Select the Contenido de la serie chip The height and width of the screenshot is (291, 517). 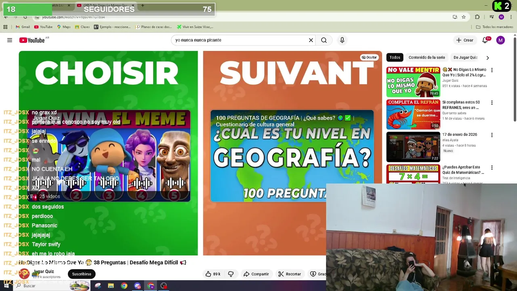pos(427,57)
